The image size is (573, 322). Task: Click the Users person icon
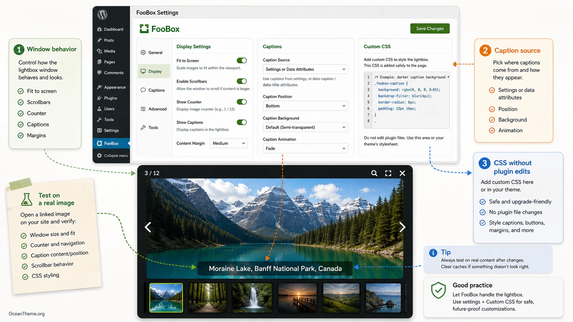point(99,109)
